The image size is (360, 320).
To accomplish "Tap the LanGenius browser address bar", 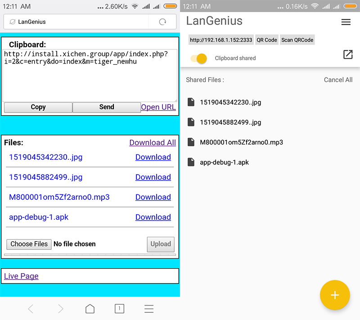I will click(x=76, y=22).
